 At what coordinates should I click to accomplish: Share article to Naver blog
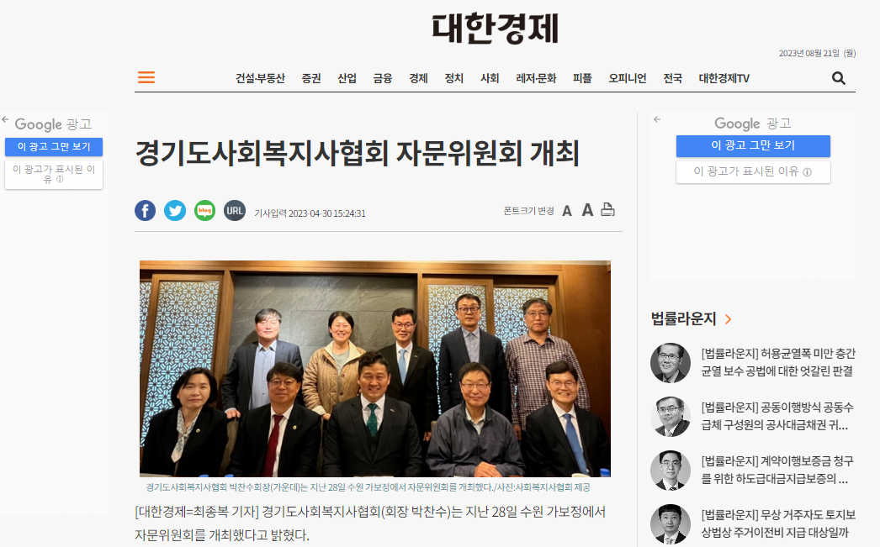204,211
